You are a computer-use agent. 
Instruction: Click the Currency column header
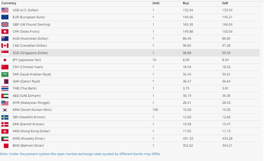click(x=9, y=3)
